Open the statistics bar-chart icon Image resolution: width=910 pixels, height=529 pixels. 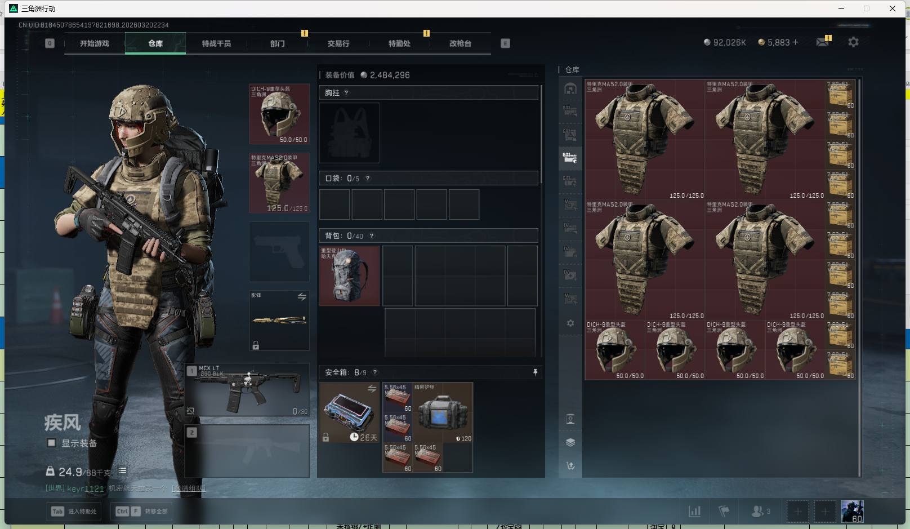click(x=695, y=512)
